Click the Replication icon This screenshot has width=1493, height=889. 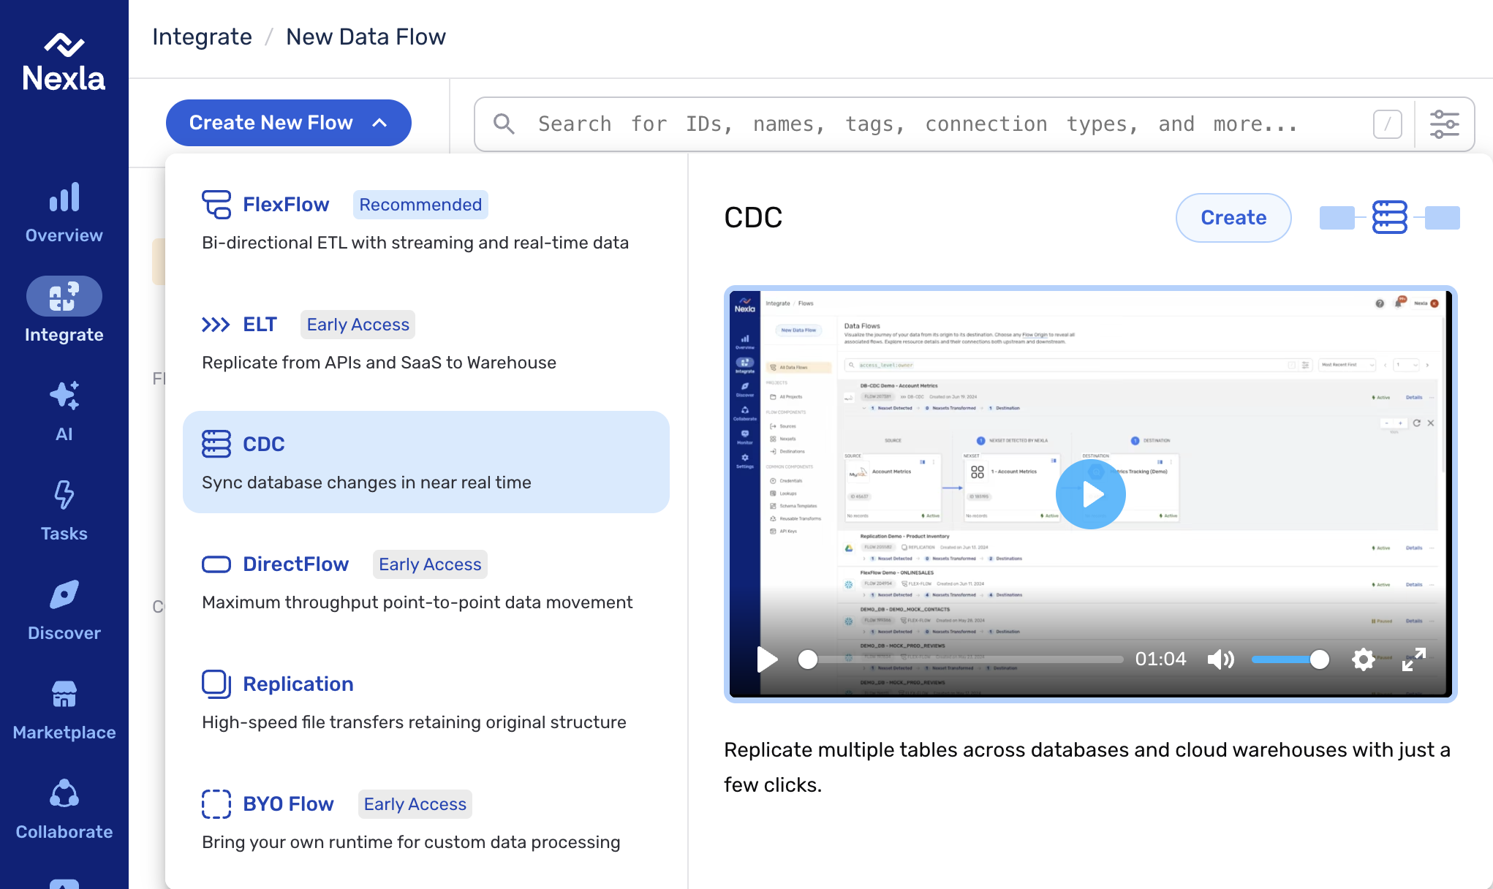pos(216,684)
